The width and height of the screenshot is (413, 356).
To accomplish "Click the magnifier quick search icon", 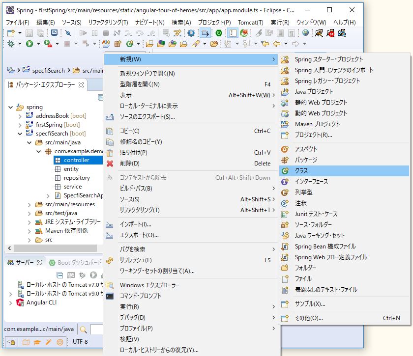I will coord(83,329).
